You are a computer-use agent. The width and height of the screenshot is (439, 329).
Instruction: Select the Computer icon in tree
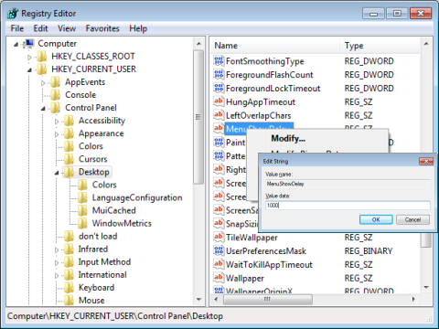click(x=28, y=44)
